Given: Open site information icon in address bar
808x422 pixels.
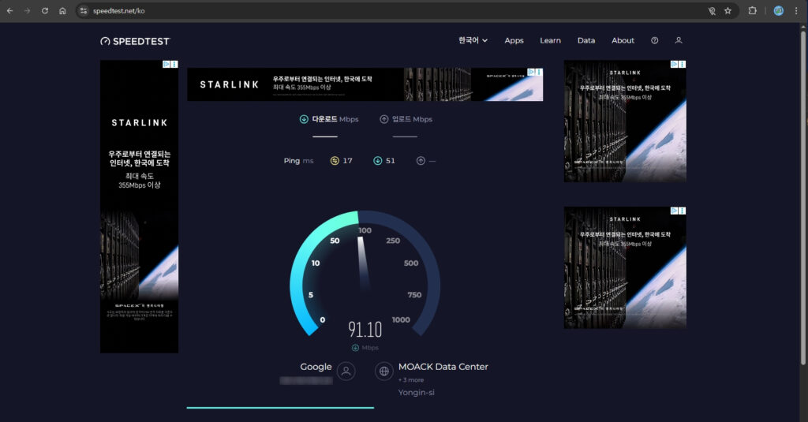Looking at the screenshot, I should click(x=84, y=11).
